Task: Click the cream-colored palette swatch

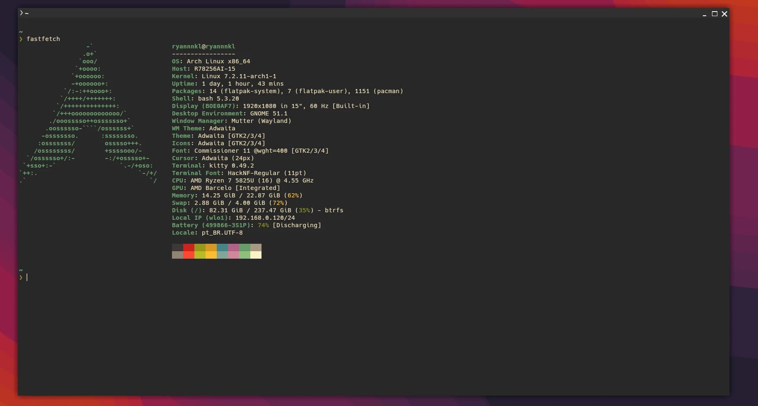Action: pos(256,255)
